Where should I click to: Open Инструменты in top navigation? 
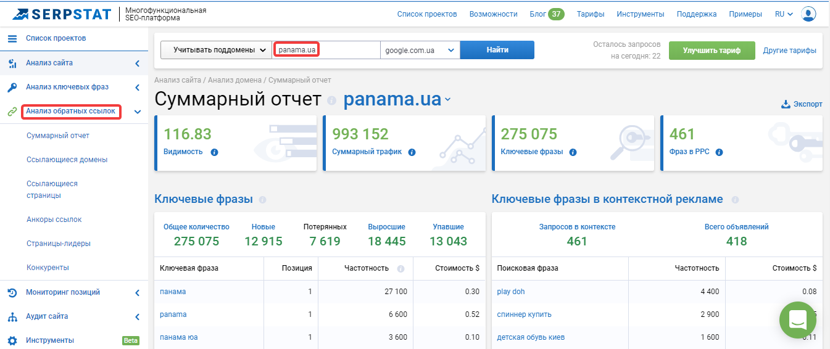pos(641,14)
